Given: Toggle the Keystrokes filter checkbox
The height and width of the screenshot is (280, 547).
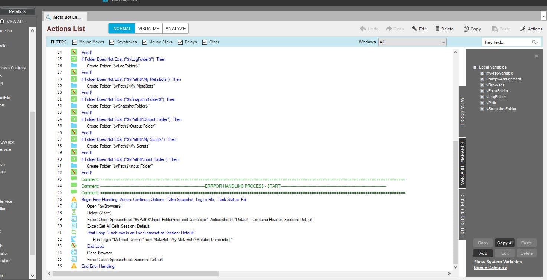Looking at the screenshot, I should 112,42.
